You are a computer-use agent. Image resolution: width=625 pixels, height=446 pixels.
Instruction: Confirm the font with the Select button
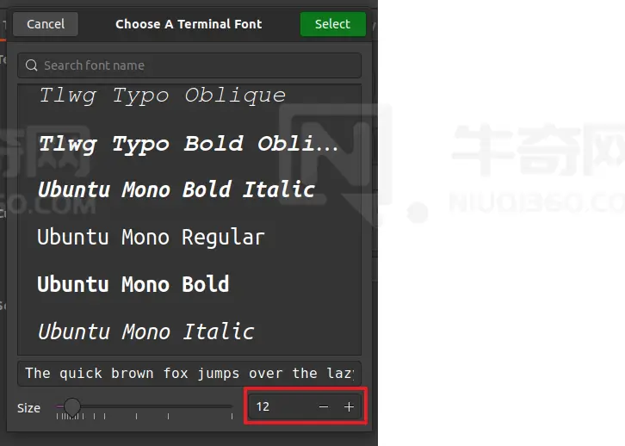pyautogui.click(x=333, y=24)
